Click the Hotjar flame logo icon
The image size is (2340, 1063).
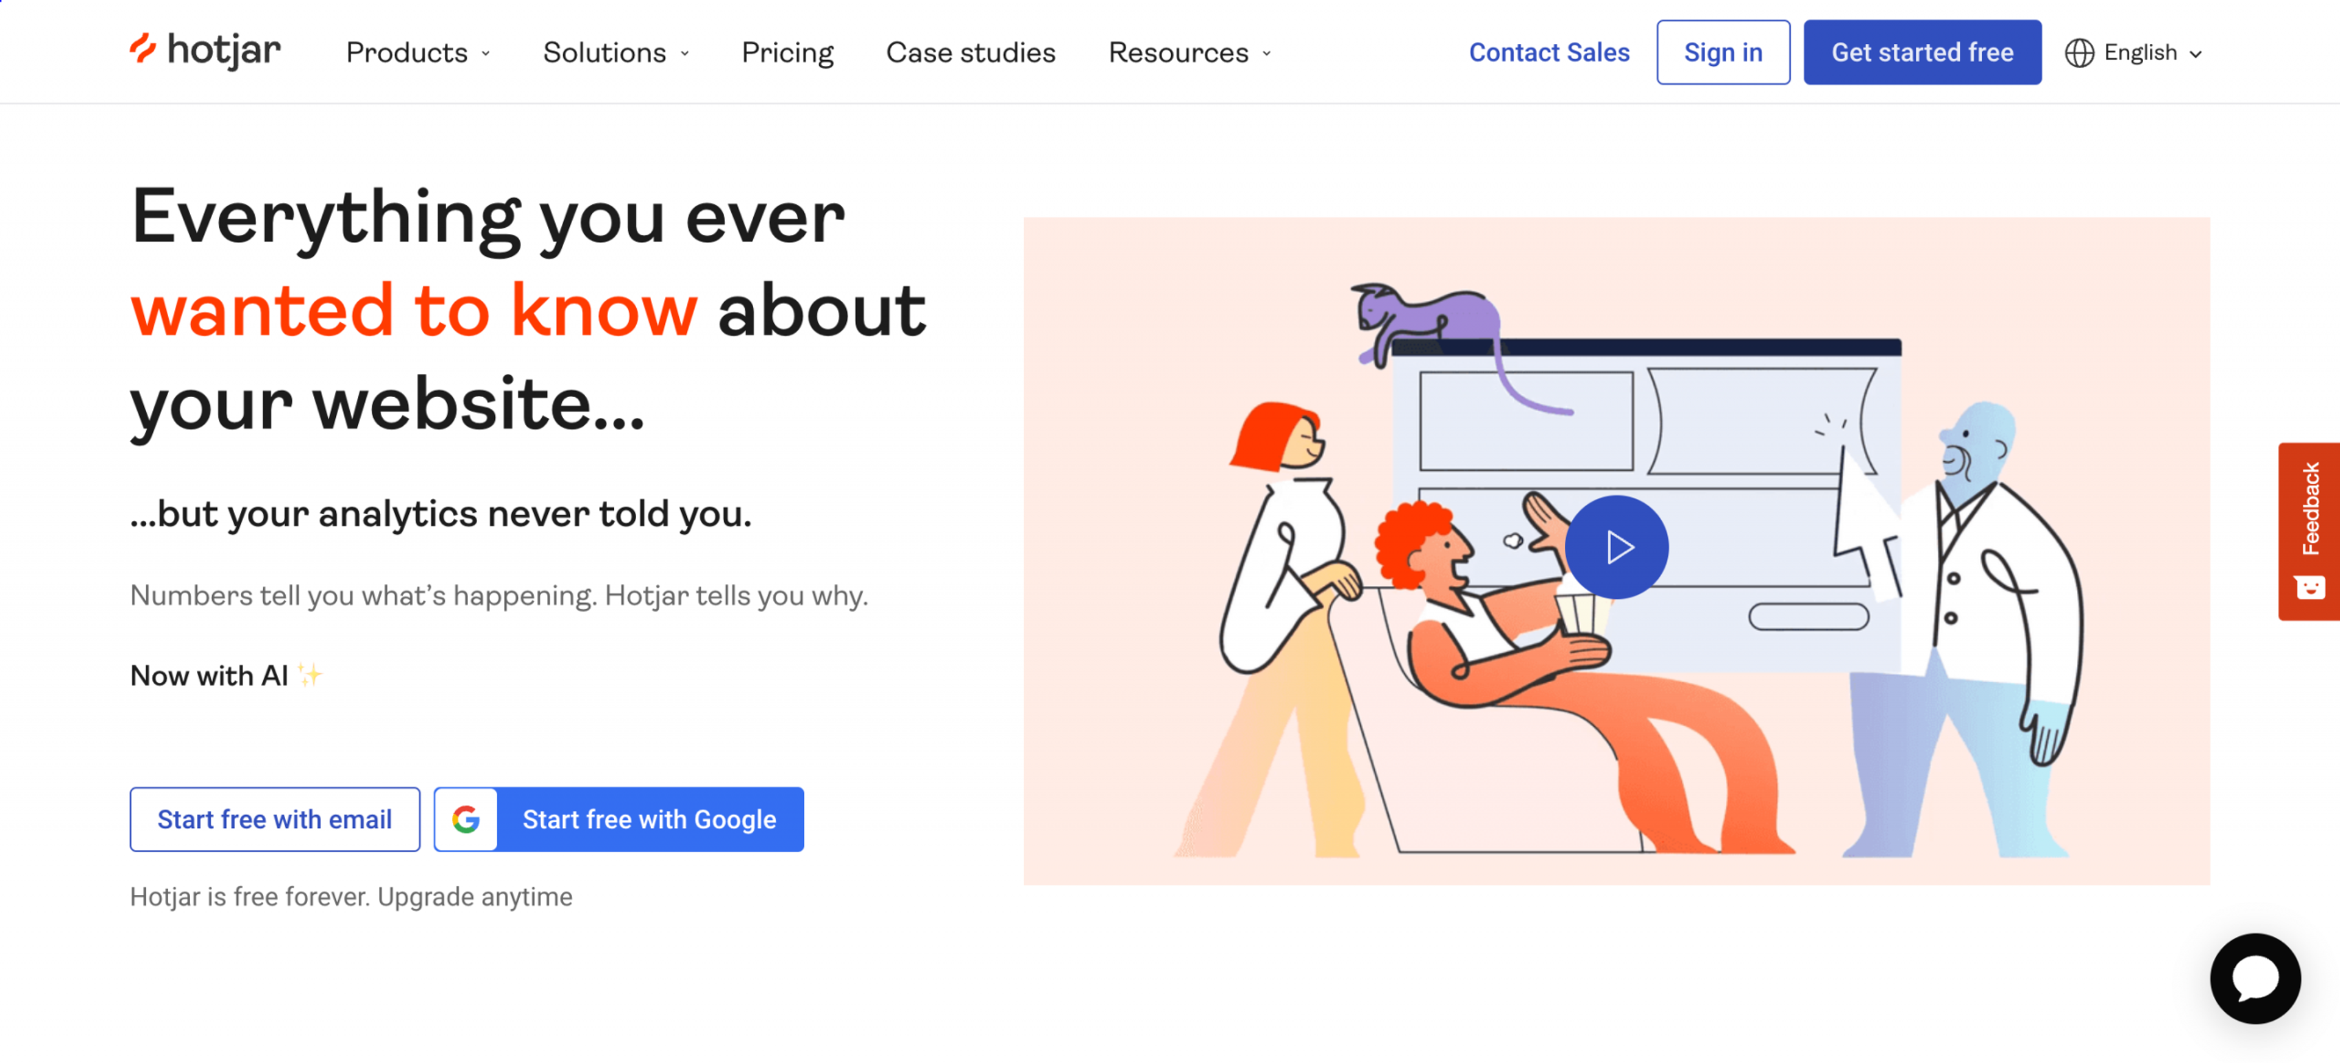(143, 49)
